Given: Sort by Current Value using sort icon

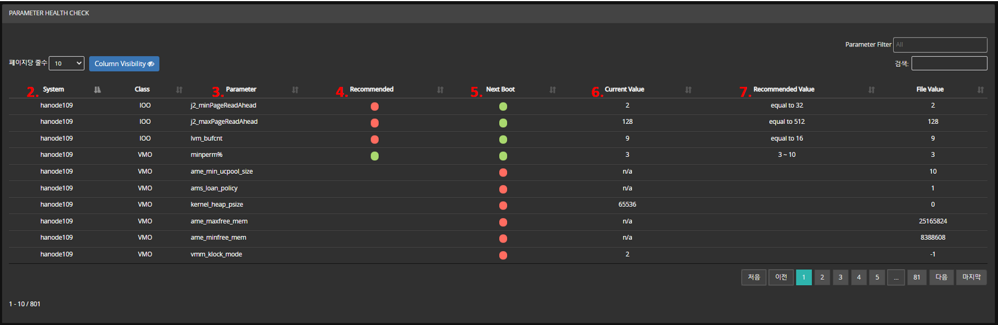Looking at the screenshot, I should [688, 90].
